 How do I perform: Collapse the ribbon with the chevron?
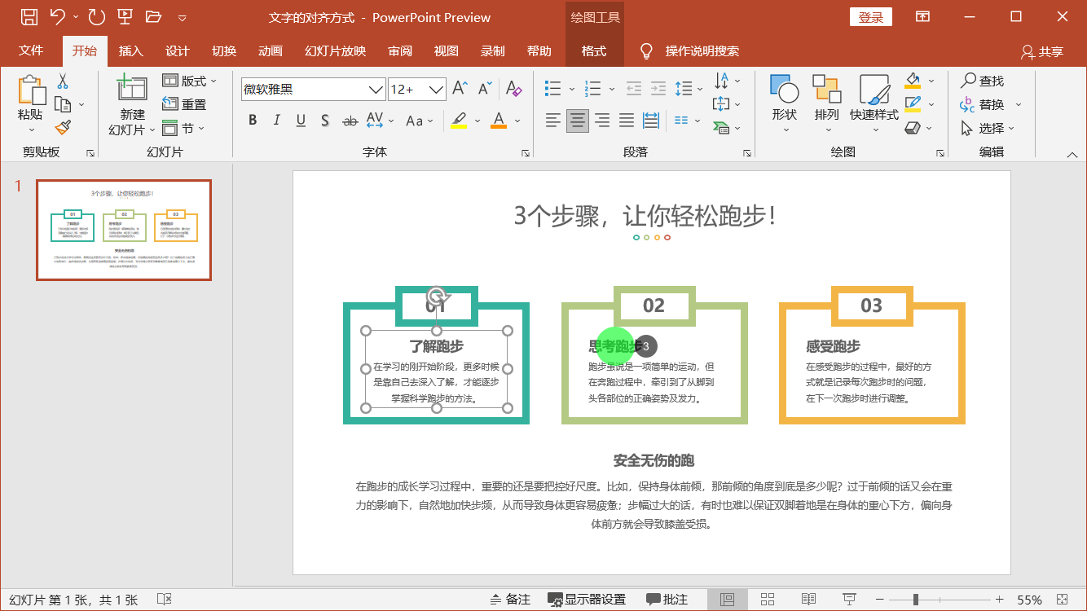click(x=1072, y=154)
